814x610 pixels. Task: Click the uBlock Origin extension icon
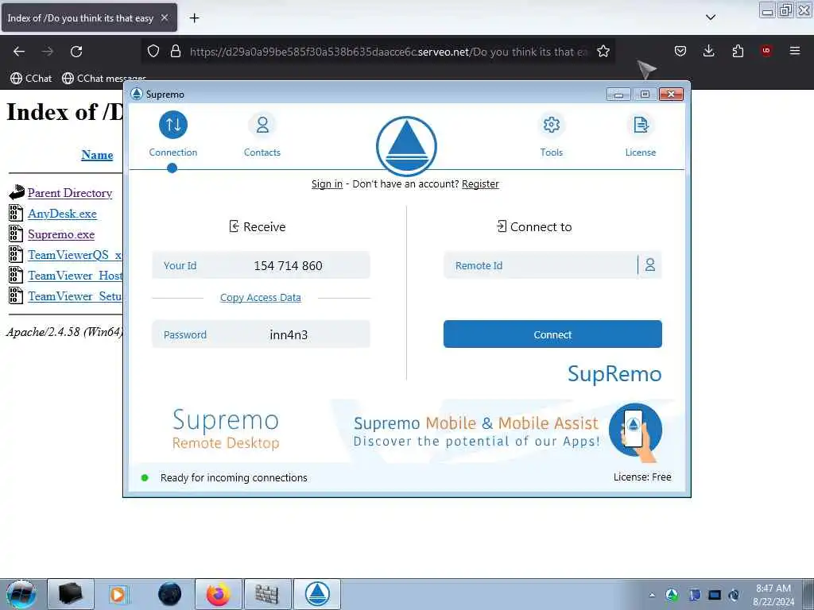[x=766, y=50]
